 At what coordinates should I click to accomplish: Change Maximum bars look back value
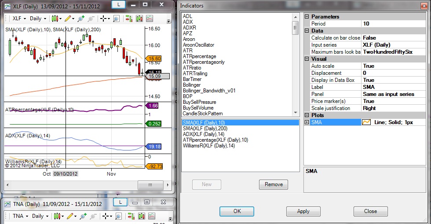(393, 52)
